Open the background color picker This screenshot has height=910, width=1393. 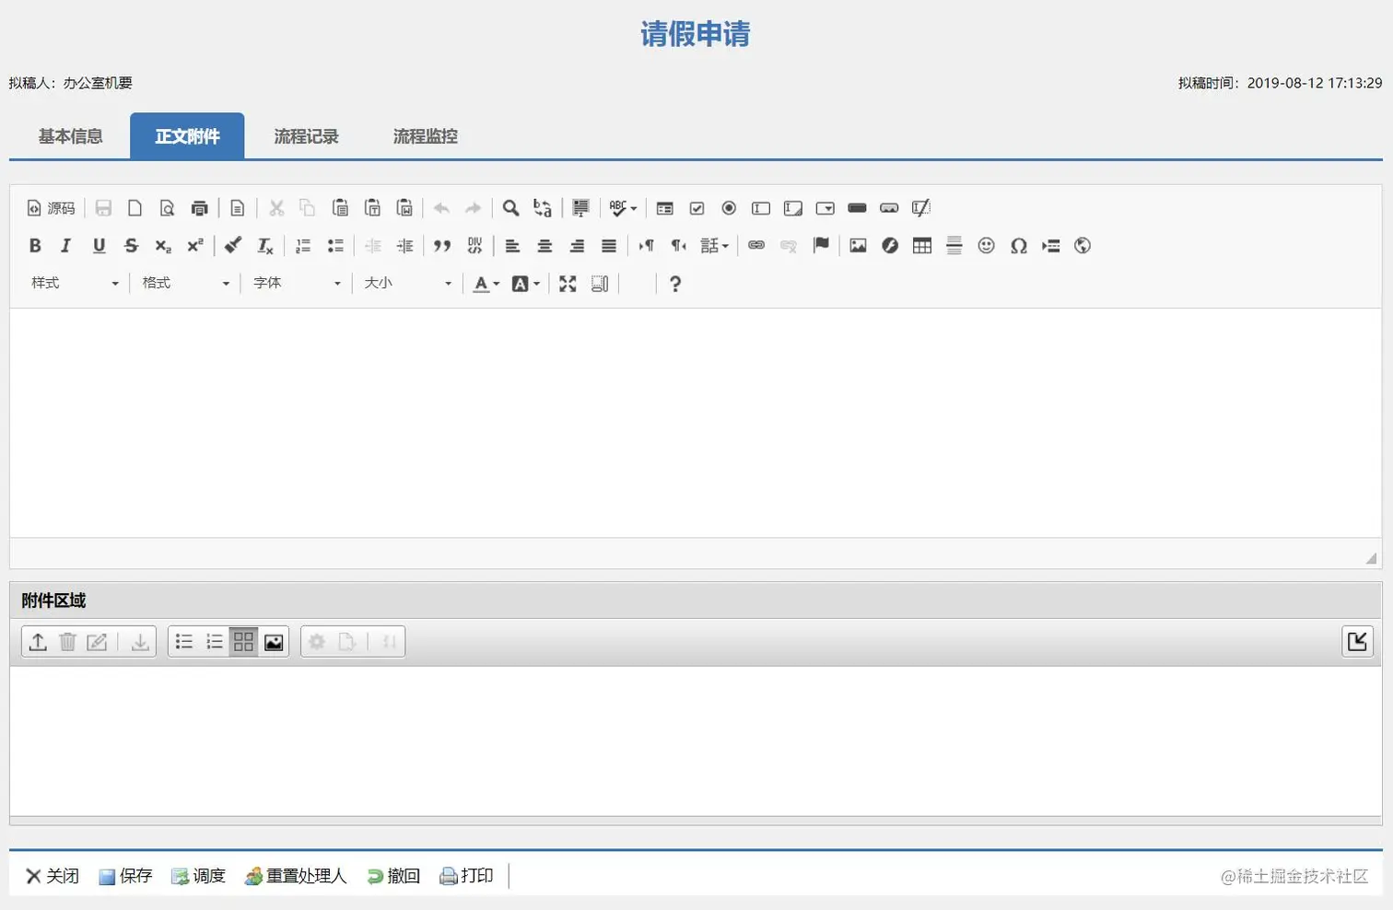[525, 284]
